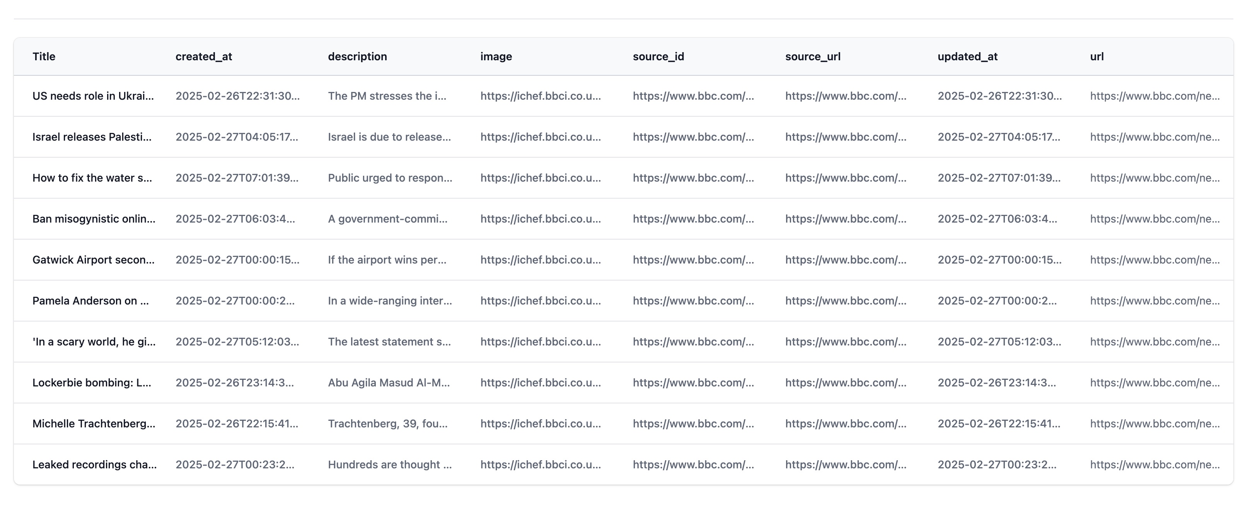Click the Lockerbie bombing row image URL
Viewport: 1245px width, 524px height.
tap(541, 383)
